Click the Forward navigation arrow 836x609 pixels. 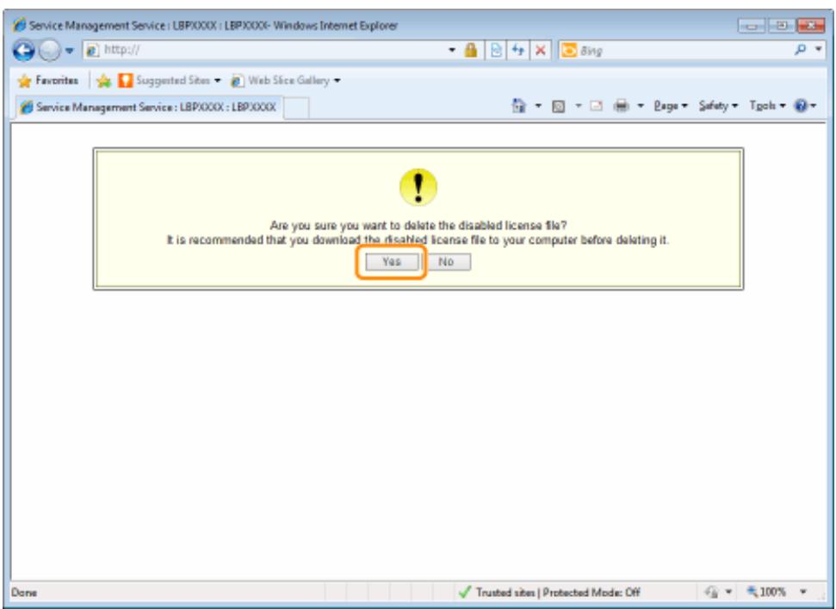coord(50,51)
